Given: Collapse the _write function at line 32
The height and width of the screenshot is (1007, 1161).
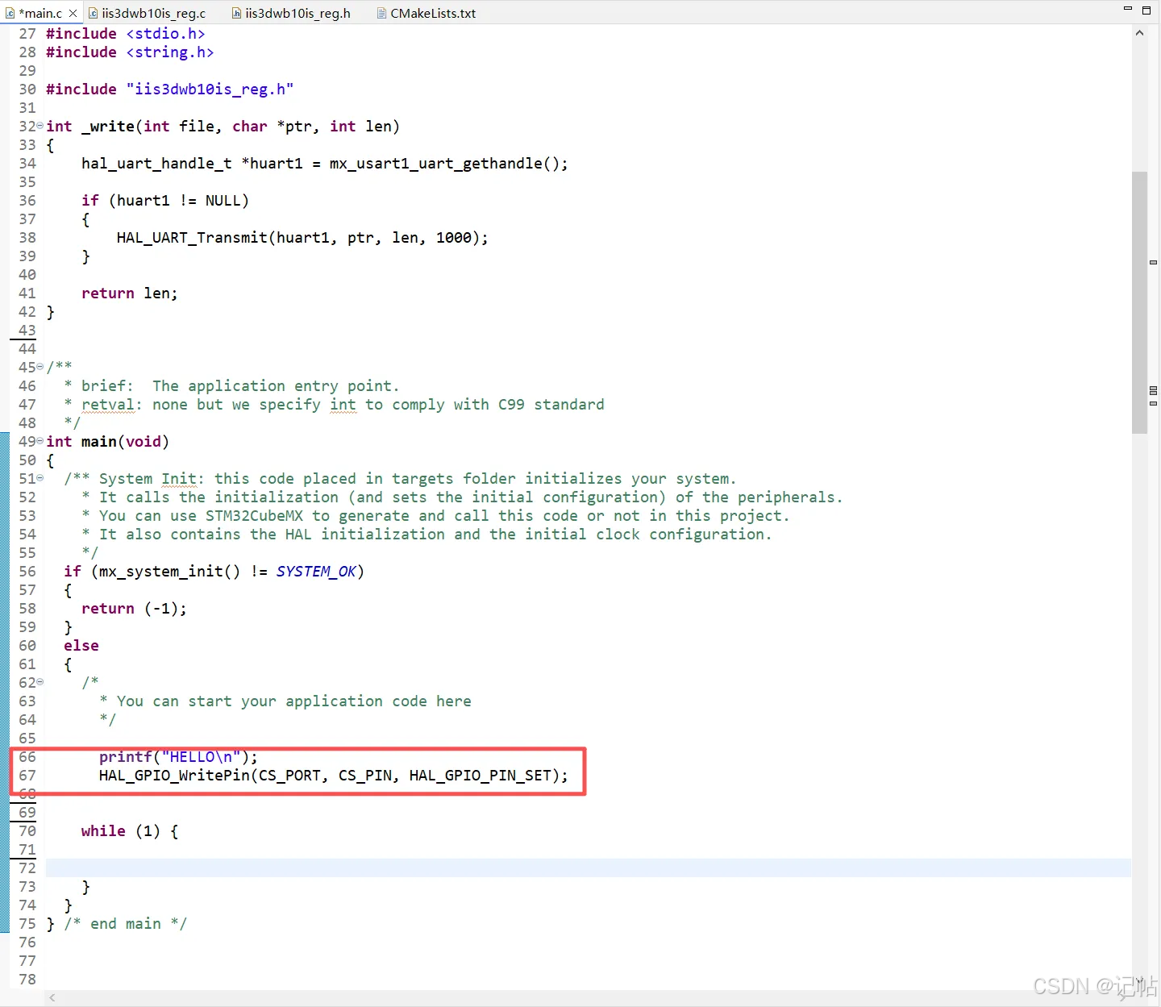Looking at the screenshot, I should click(x=40, y=126).
